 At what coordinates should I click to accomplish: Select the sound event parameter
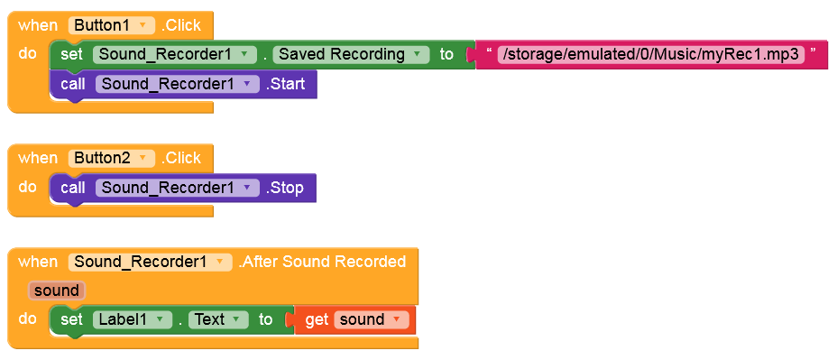(57, 291)
